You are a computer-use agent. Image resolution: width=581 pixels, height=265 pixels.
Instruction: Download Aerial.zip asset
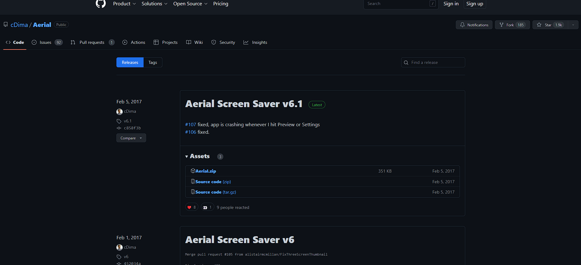click(x=206, y=171)
